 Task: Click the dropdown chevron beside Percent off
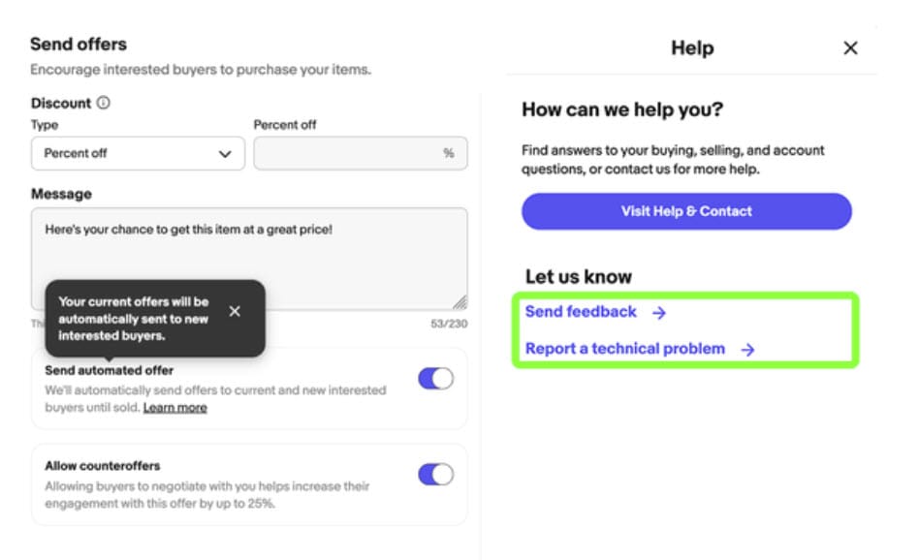(x=225, y=153)
